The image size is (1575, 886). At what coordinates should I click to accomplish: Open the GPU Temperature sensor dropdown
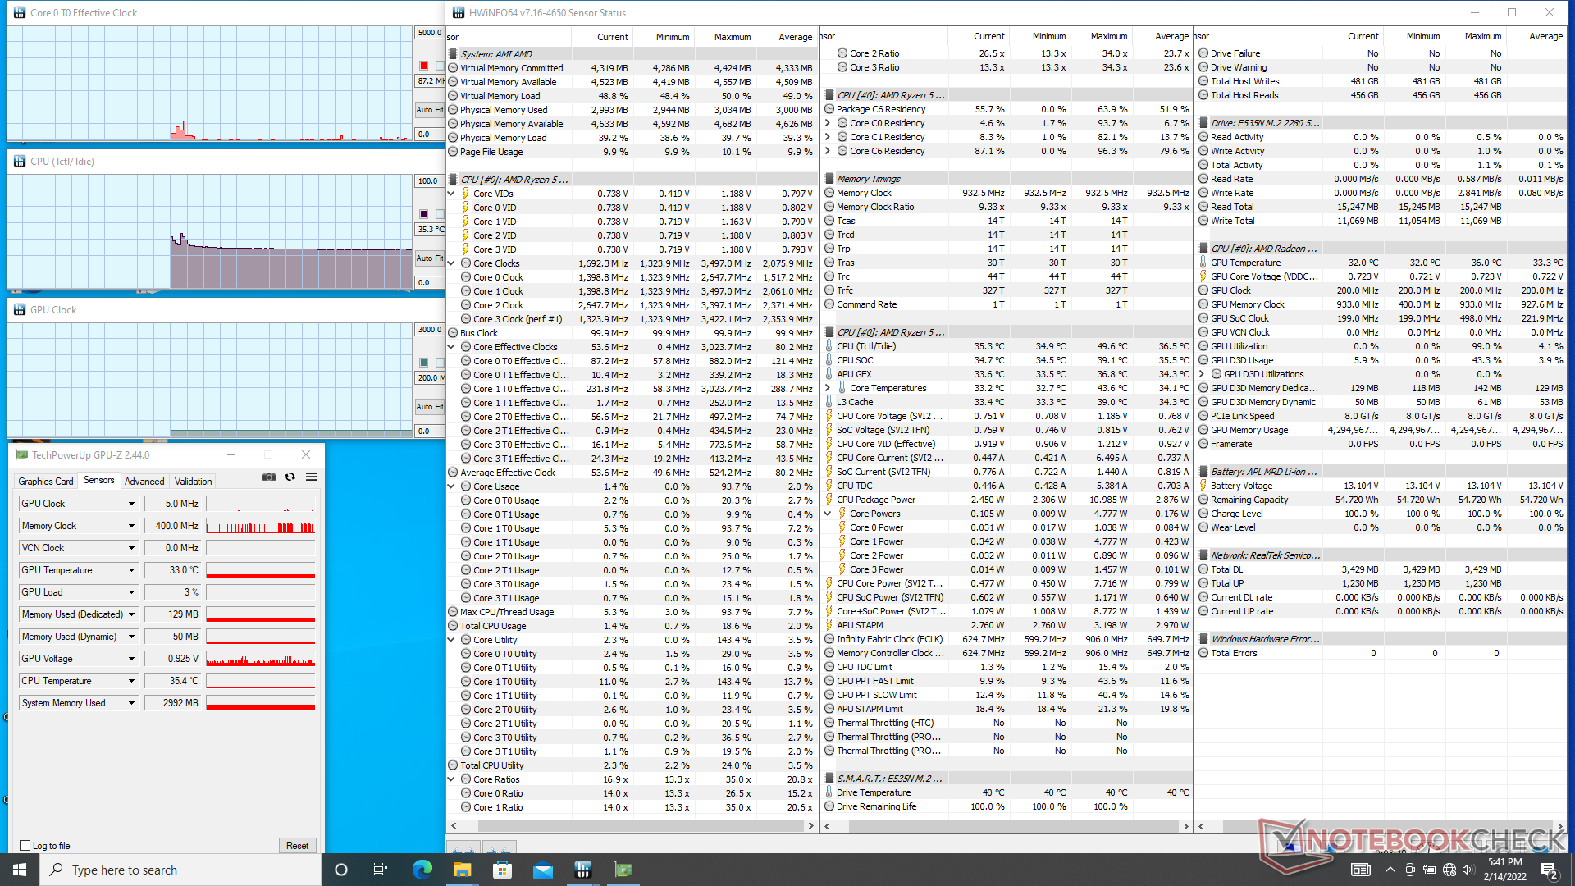coord(131,570)
